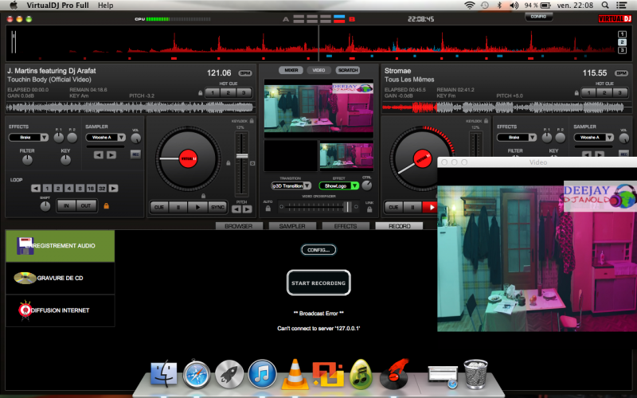637x398 pixels.
Task: Click the left sampler REC icon
Action: pyautogui.click(x=135, y=154)
